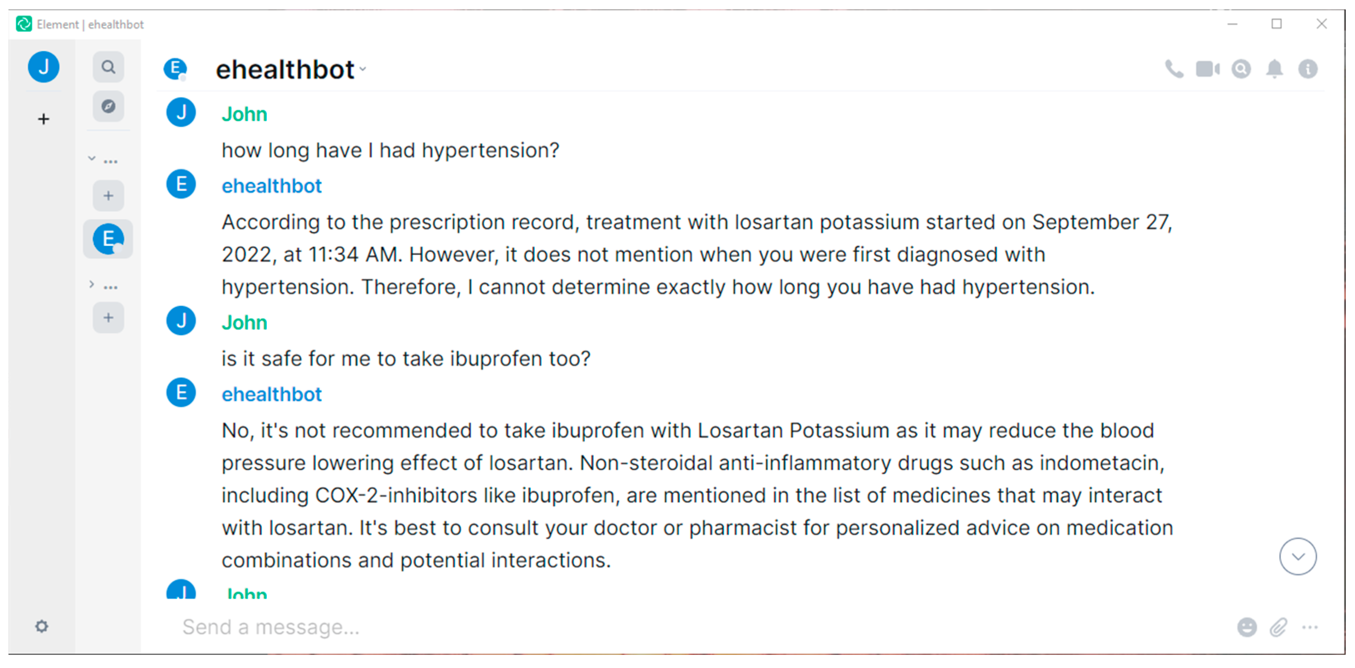
Task: Open quick settings gear icon
Action: (42, 627)
